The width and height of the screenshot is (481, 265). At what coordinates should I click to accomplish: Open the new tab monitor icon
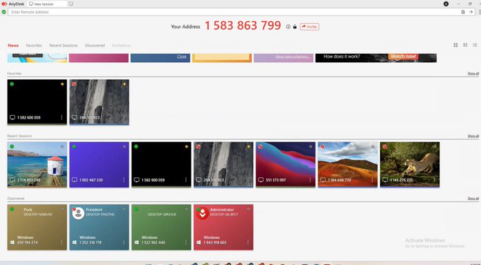pos(71,4)
